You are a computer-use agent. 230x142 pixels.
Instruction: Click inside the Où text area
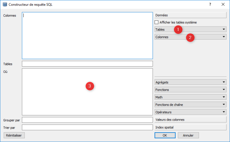(87, 92)
